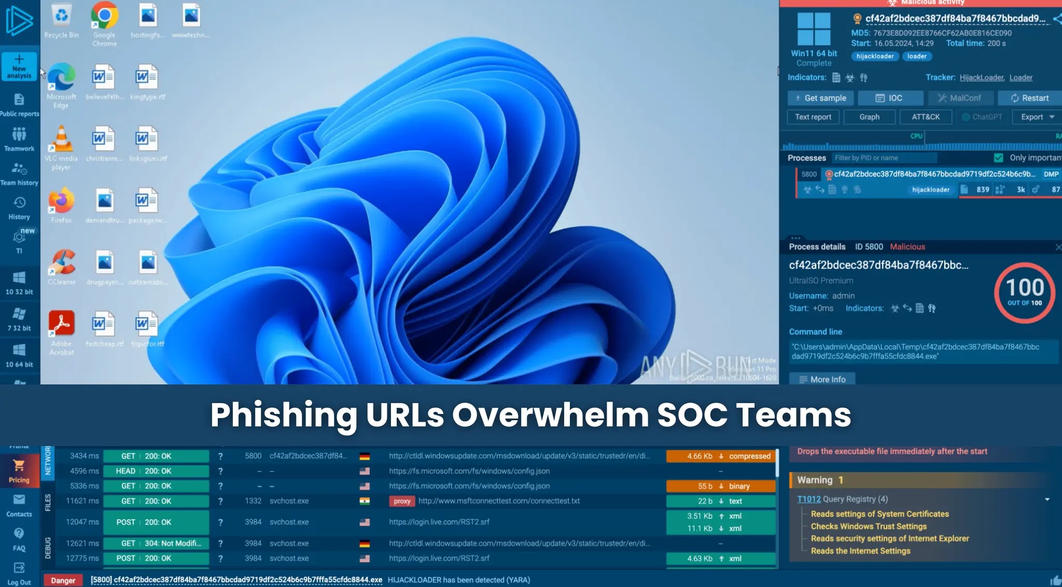This screenshot has height=587, width=1062.
Task: Collapse the T1012 Query Registry section
Action: (x=1047, y=499)
